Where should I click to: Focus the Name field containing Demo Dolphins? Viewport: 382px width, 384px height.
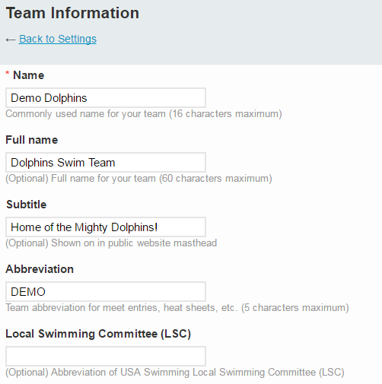pyautogui.click(x=106, y=98)
